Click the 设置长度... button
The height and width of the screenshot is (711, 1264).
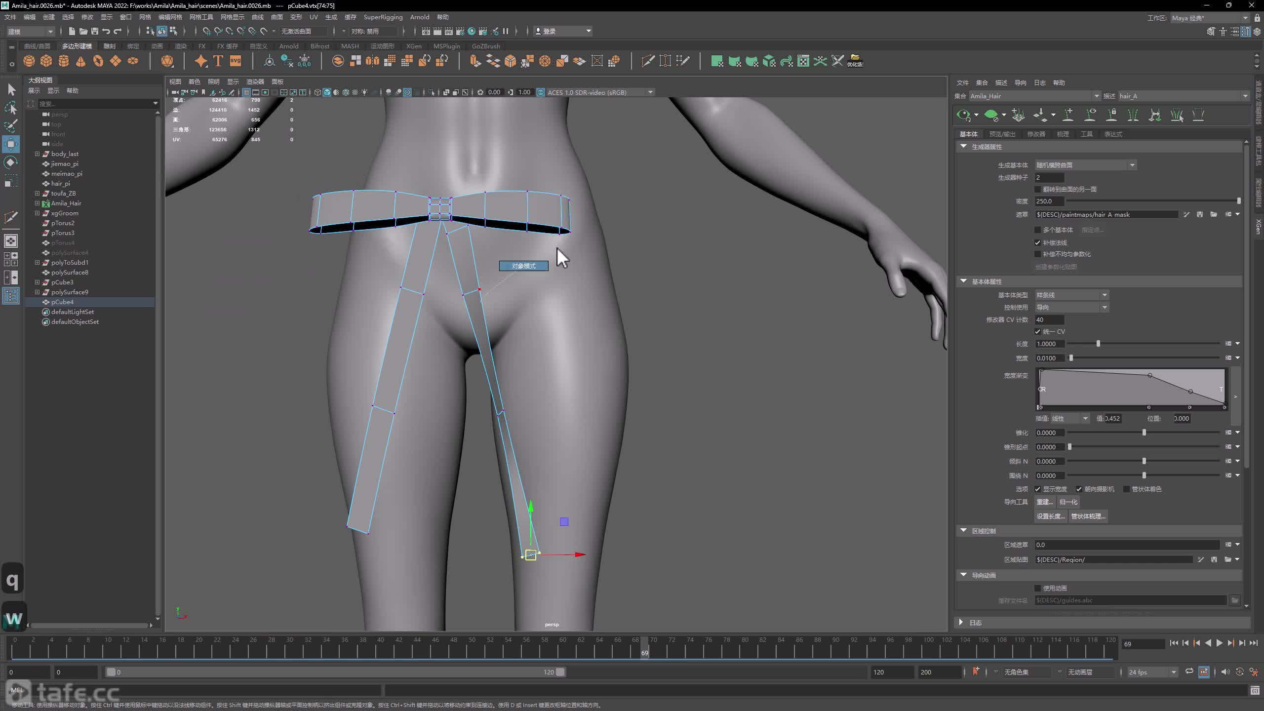[x=1050, y=516]
